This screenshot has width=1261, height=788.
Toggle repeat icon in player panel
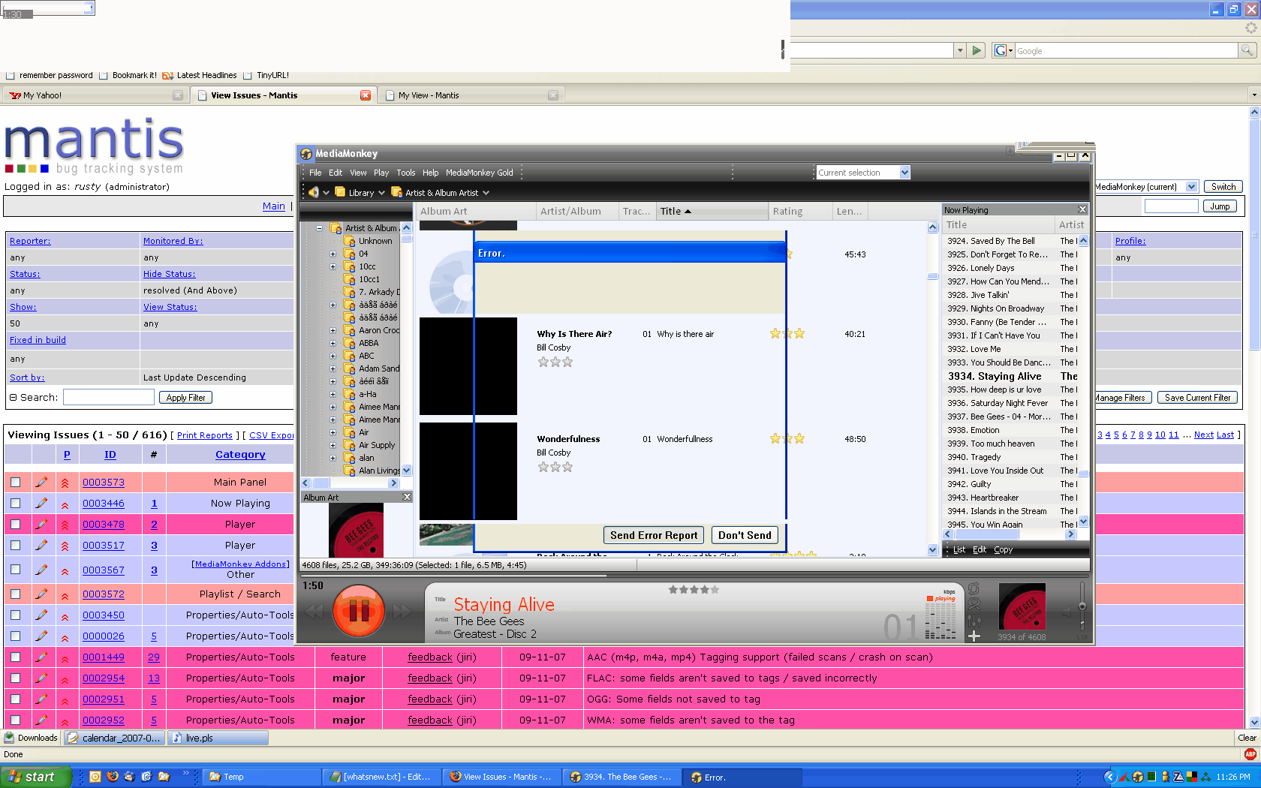point(974,588)
